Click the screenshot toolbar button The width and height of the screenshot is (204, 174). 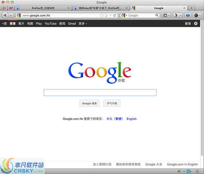pyautogui.click(x=165, y=15)
